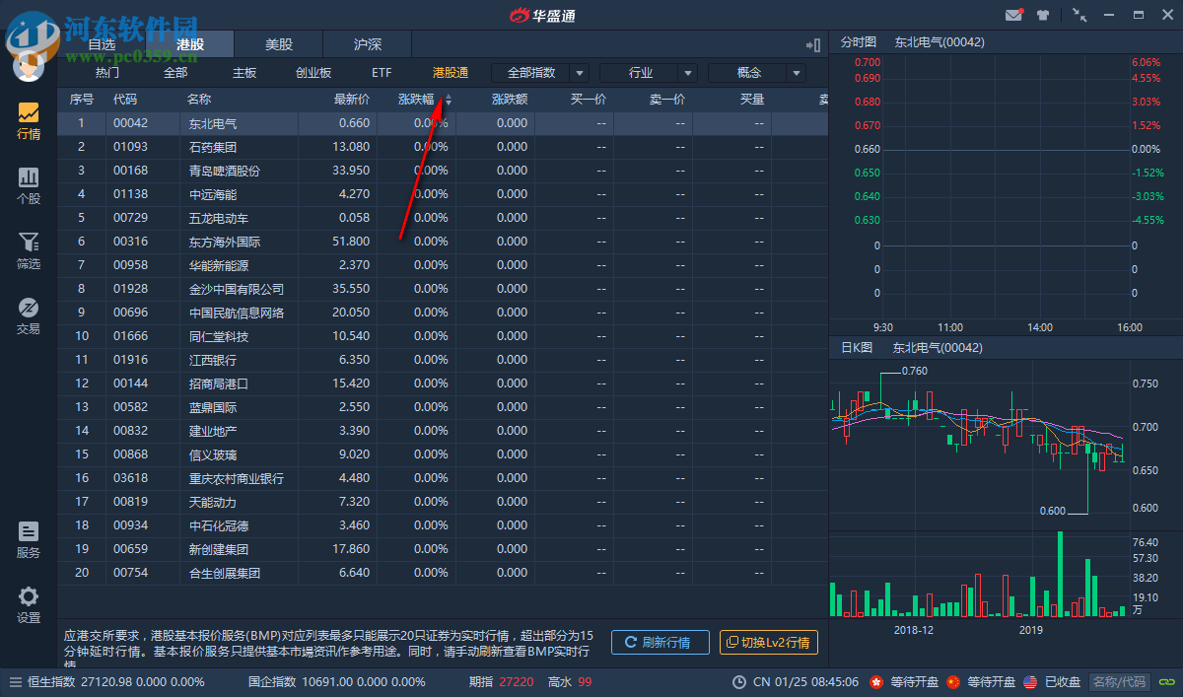Select row 江西银行

[x=443, y=360]
